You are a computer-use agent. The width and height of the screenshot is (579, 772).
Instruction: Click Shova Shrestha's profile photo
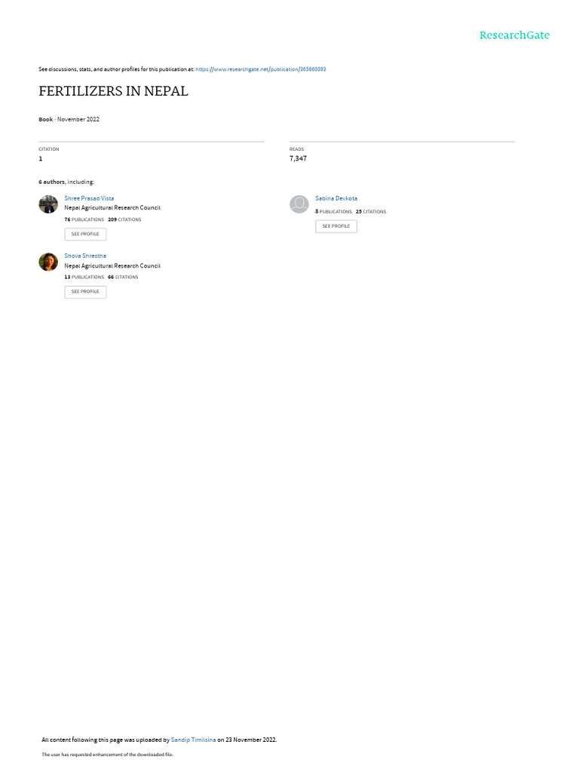pos(48,262)
